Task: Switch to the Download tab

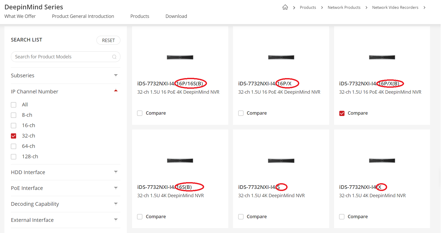Action: coord(176,16)
